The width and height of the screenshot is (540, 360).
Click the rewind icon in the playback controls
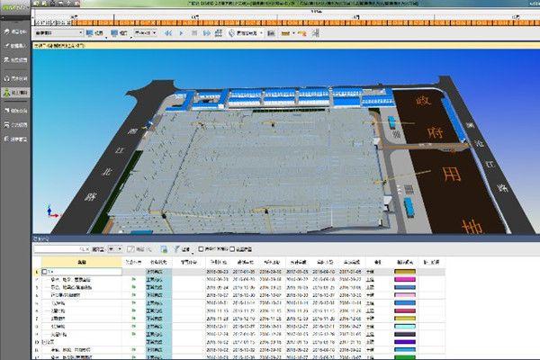point(167,33)
